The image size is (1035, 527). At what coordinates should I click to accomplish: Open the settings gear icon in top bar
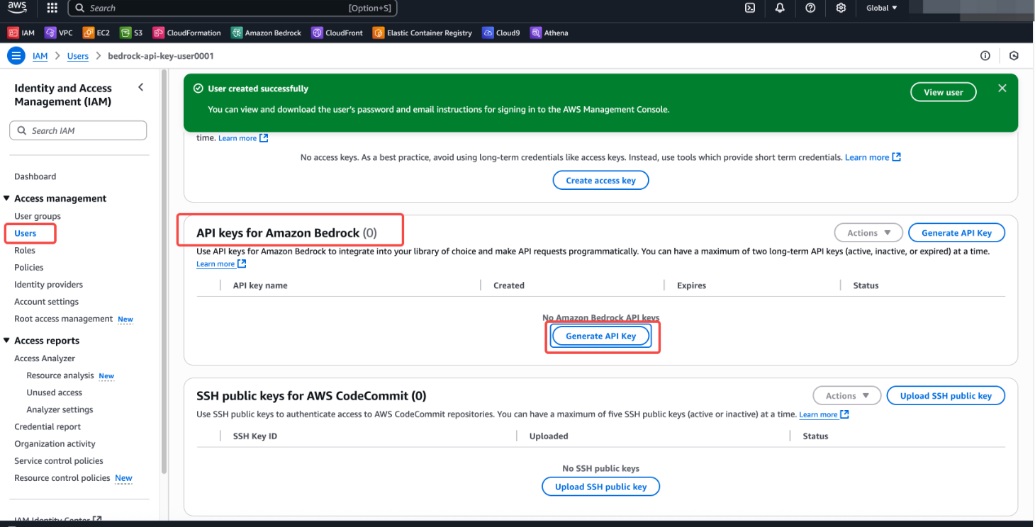[x=841, y=8]
